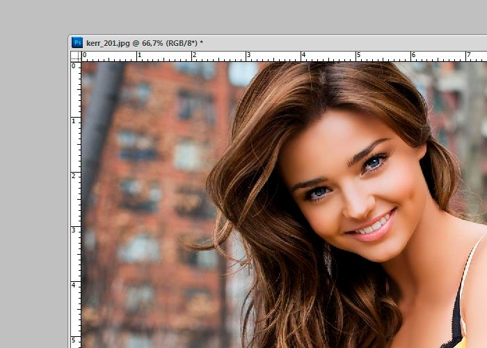Image resolution: width=487 pixels, height=348 pixels.
Task: Click the ruler origin corner box
Action: coord(75,56)
